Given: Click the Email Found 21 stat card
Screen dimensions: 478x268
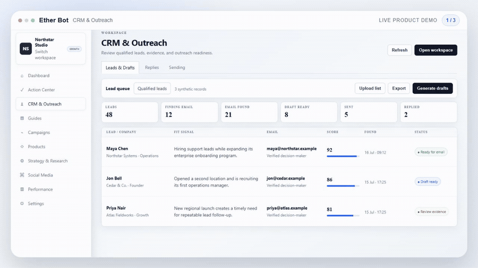Looking at the screenshot, I should click(x=250, y=112).
